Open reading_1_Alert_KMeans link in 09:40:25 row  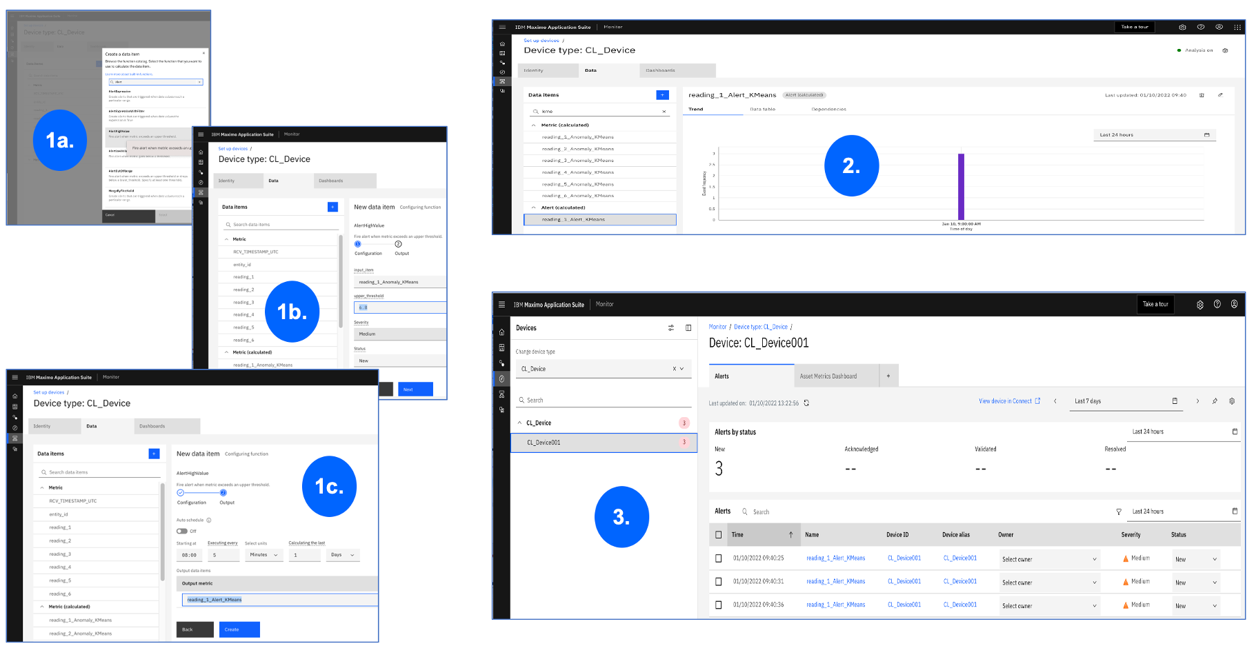point(835,558)
